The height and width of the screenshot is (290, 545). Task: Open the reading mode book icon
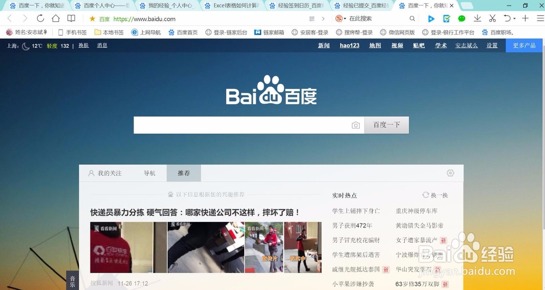point(71,19)
